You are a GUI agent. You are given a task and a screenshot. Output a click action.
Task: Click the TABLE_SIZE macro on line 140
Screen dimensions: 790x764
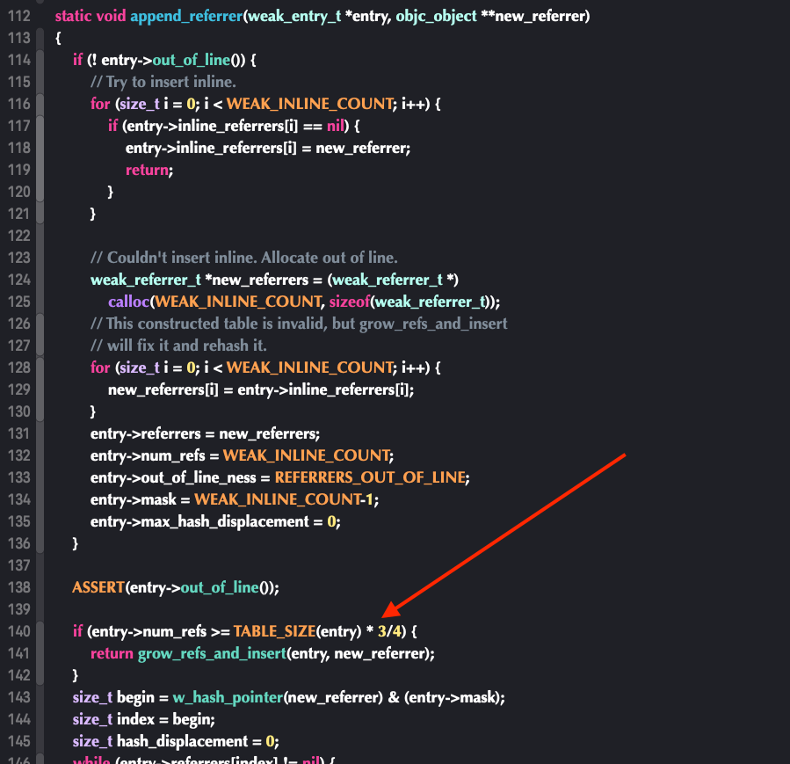[x=274, y=631]
